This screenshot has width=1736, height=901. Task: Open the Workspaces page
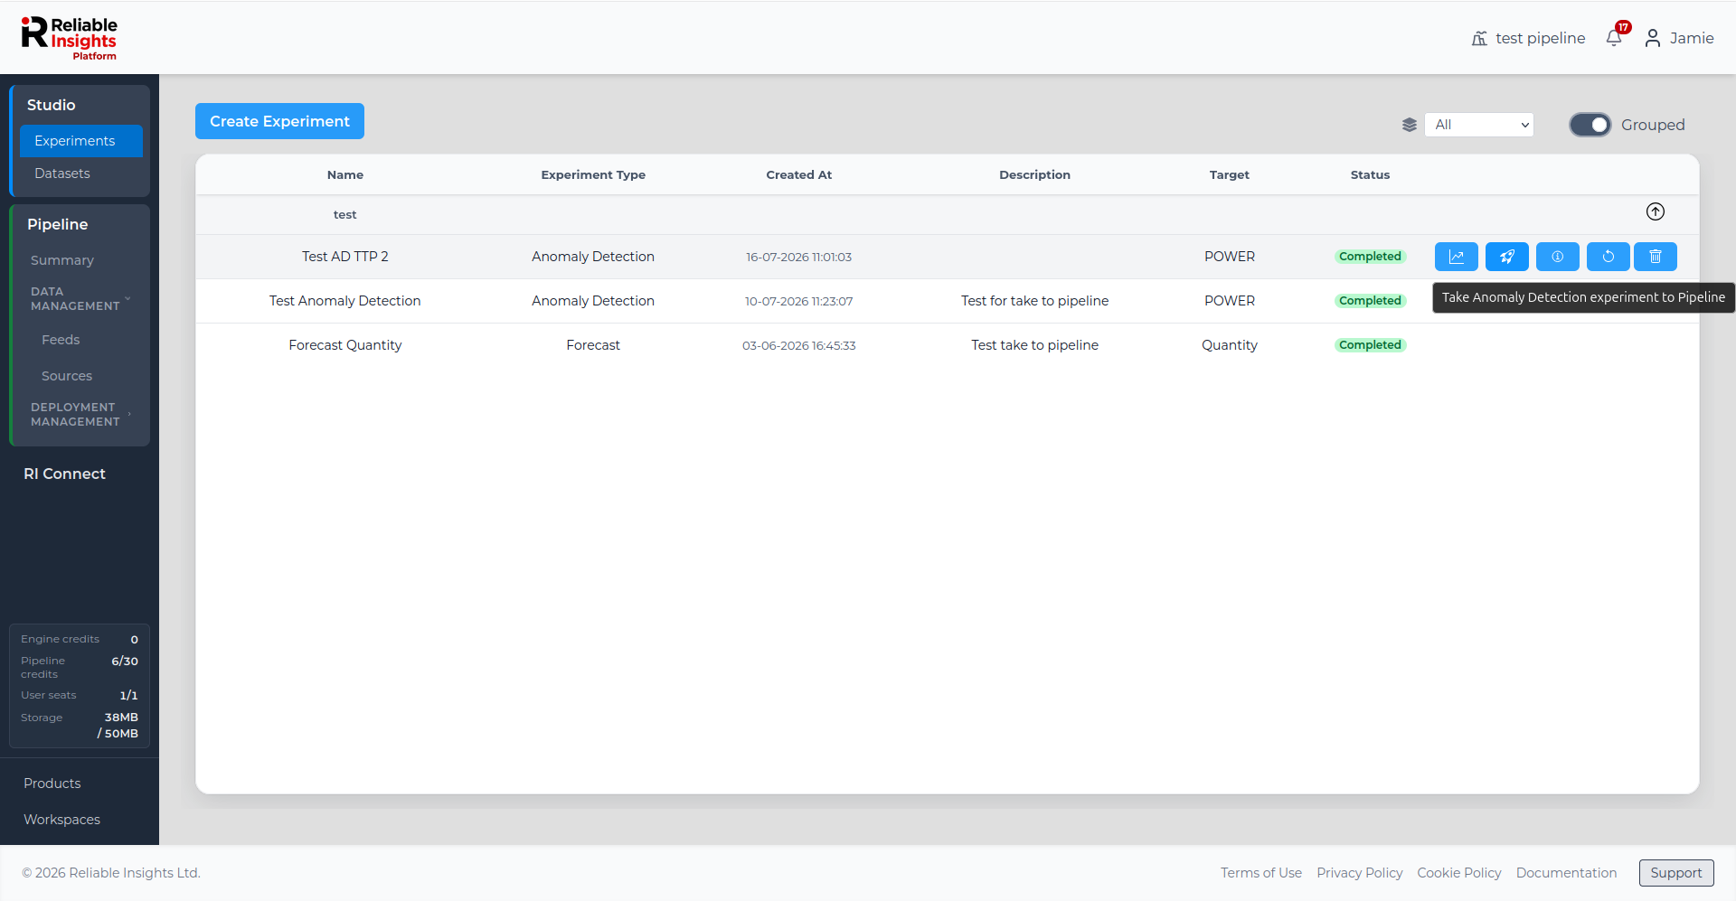tap(61, 820)
